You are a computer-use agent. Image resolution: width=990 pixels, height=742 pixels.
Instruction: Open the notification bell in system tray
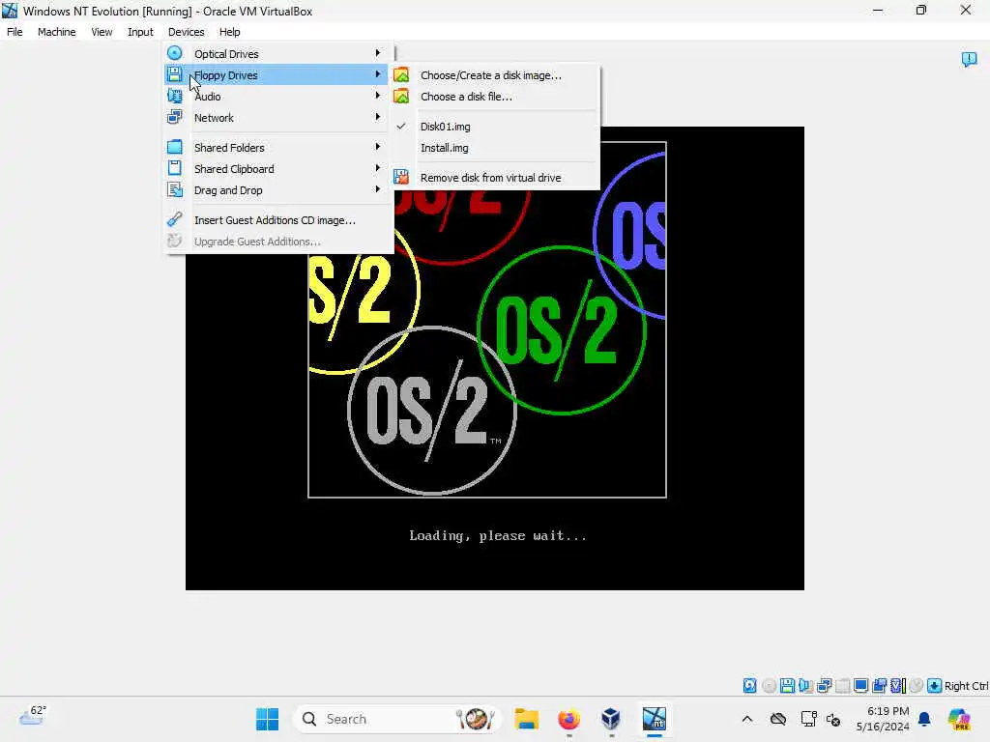tap(924, 719)
